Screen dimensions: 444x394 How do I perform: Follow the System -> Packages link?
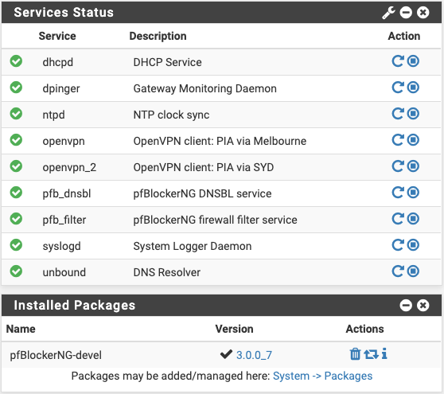coord(322,376)
